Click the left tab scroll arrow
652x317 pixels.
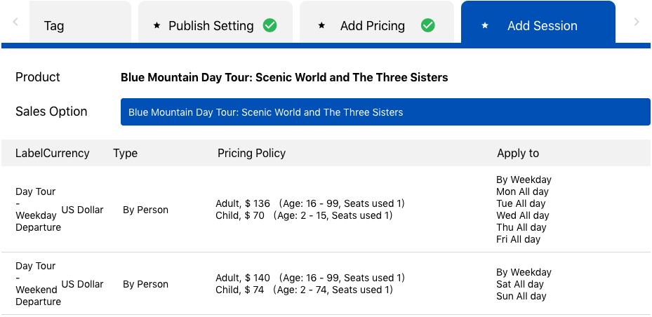[x=15, y=22]
